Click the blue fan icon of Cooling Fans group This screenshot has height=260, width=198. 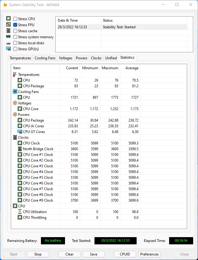click(x=15, y=91)
